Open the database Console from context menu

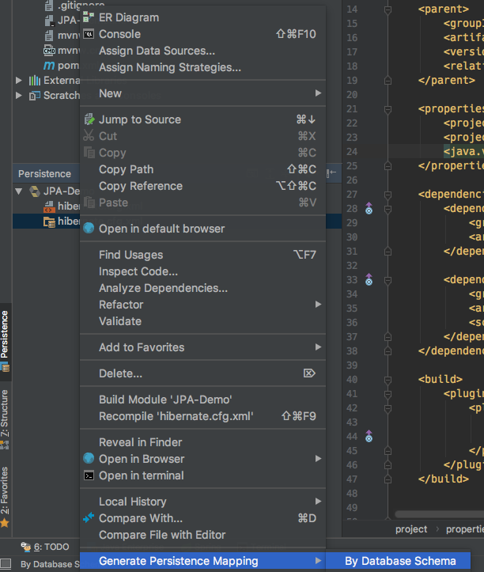(x=119, y=34)
